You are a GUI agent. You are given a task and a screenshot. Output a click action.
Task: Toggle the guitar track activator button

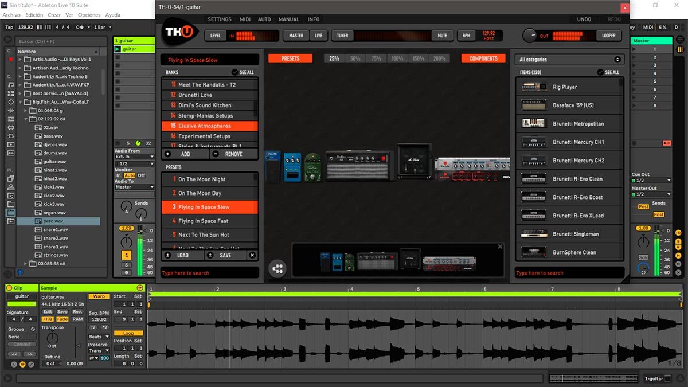[x=127, y=255]
